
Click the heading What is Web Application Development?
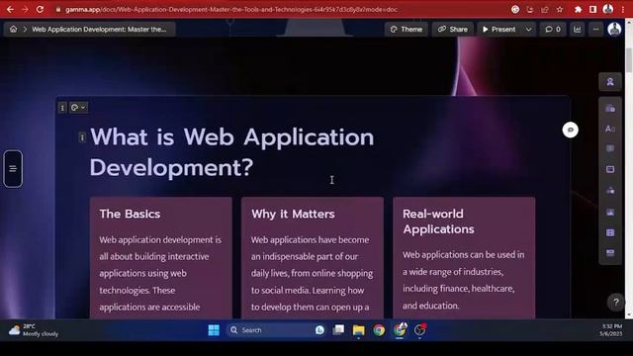[231, 152]
